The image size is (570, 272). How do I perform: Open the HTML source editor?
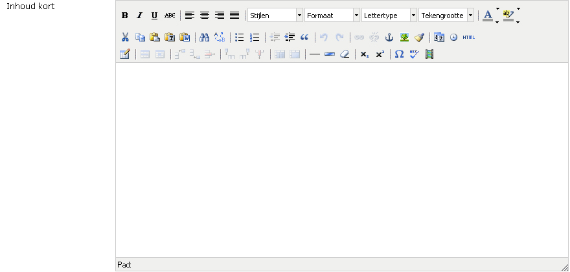pyautogui.click(x=468, y=37)
